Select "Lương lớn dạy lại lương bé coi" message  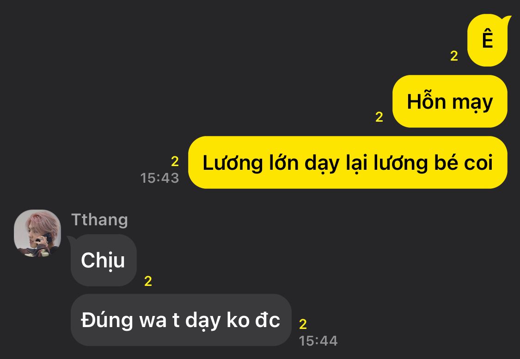coord(348,162)
